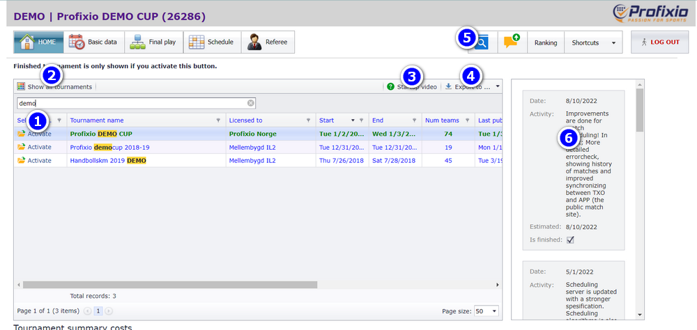Click news panel scroll down arrow

pos(640,315)
